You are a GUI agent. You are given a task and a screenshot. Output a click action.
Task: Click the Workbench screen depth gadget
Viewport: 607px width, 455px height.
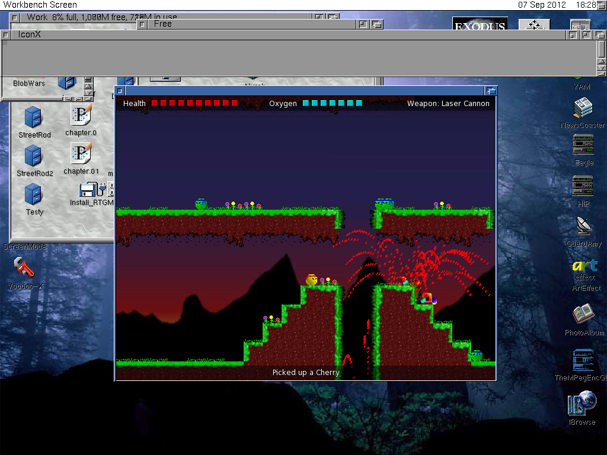coord(602,5)
